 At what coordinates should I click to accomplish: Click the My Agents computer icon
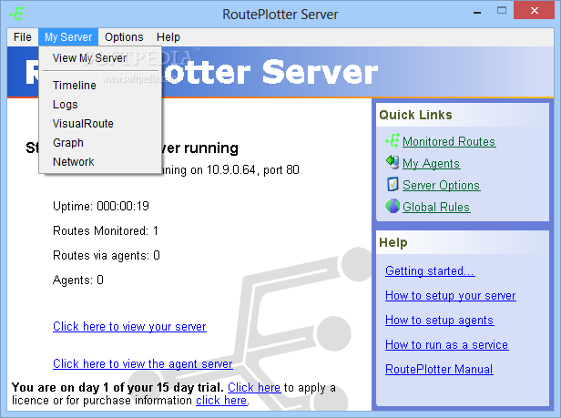393,162
